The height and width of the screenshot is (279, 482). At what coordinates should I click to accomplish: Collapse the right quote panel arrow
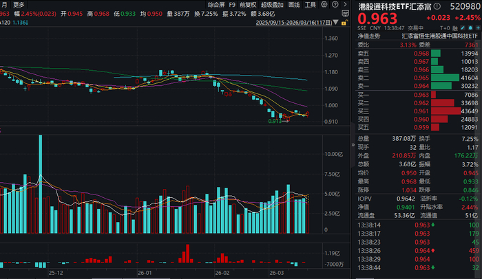[353, 145]
